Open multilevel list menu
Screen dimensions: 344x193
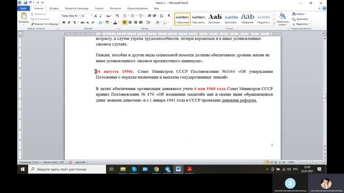[x=140, y=16]
